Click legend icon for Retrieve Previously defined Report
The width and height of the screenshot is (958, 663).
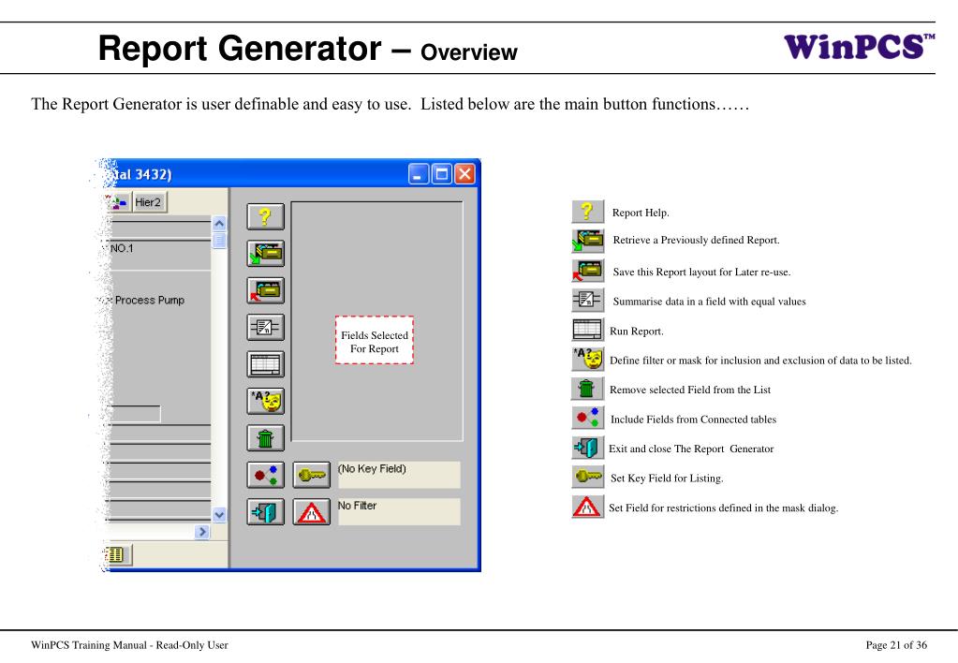coord(588,241)
